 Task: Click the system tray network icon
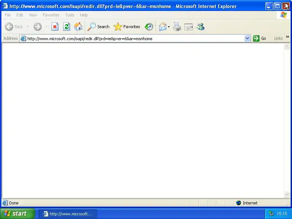tap(271, 214)
